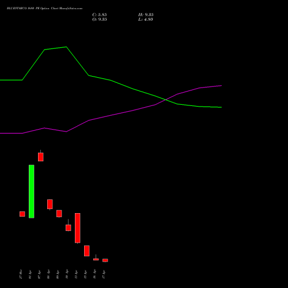Click the close value 'C: 5.85'

[x=100, y=15]
